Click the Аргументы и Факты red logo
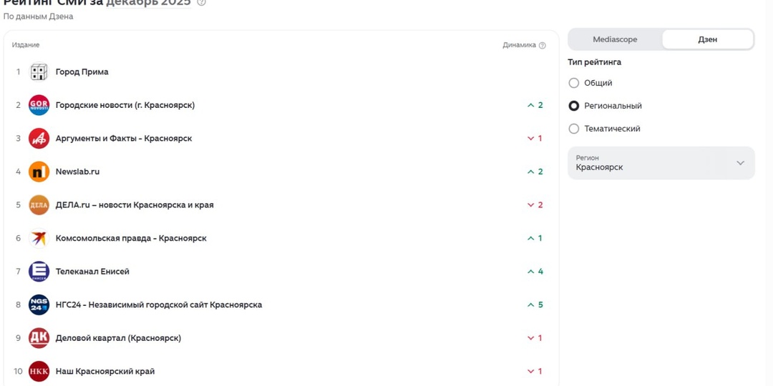 (39, 139)
